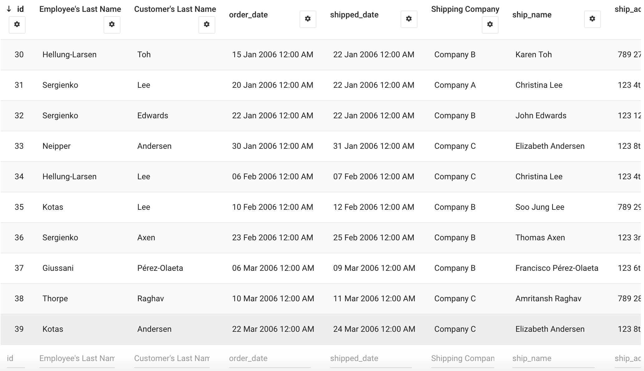
Task: Focus the order_date filter input
Action: [x=270, y=358]
